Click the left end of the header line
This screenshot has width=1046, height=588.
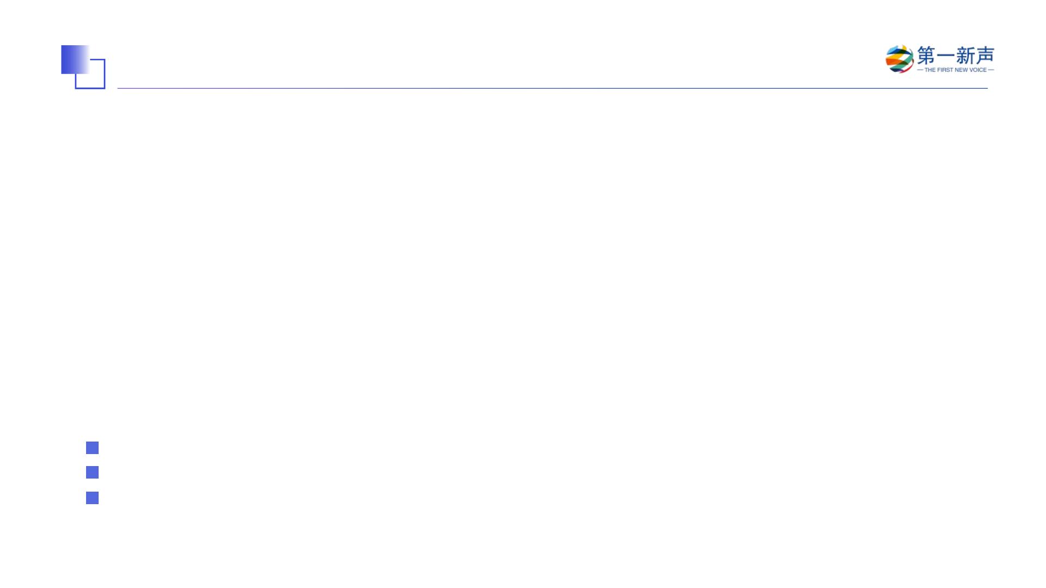119,88
